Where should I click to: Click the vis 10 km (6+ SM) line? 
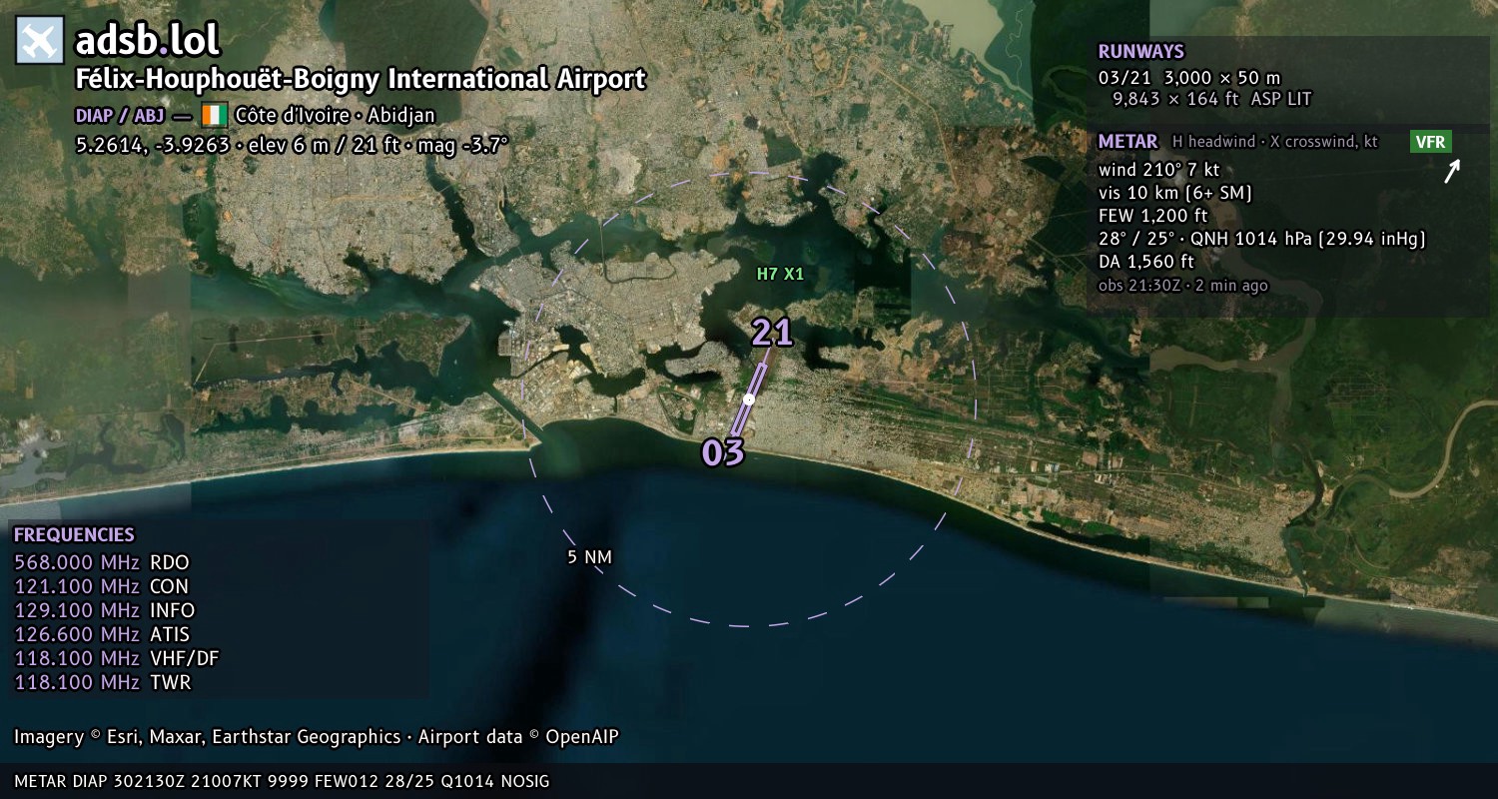(x=1175, y=193)
